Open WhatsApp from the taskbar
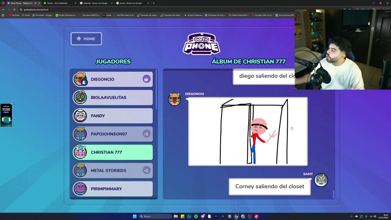Viewport: 391px width, 220px height. coord(189,216)
